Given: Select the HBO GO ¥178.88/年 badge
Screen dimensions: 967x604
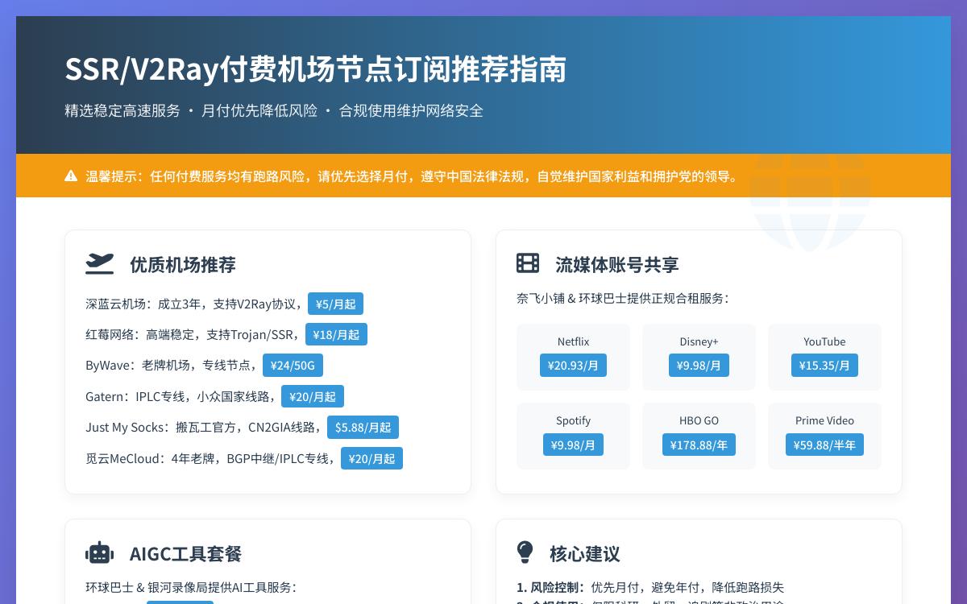Looking at the screenshot, I should pyautogui.click(x=699, y=445).
